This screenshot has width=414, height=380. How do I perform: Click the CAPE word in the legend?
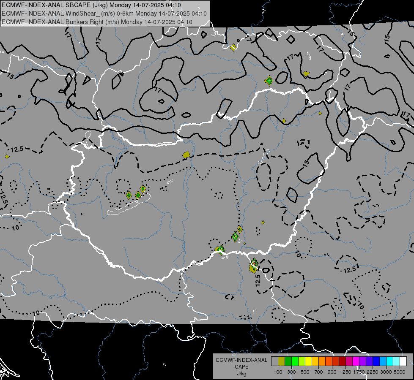tap(241, 367)
